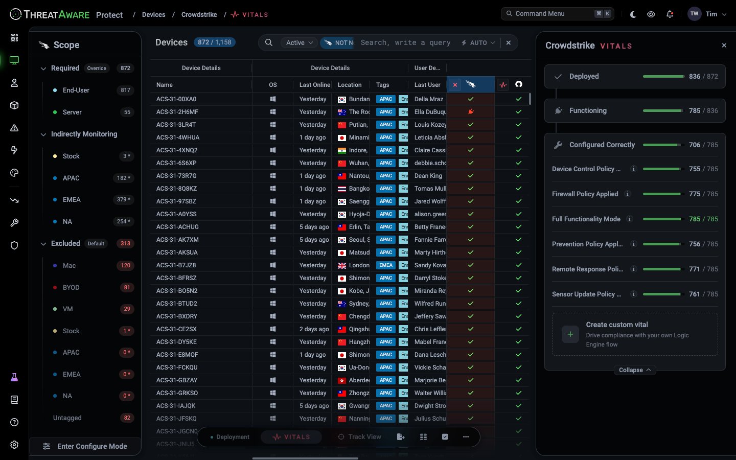The height and width of the screenshot is (460, 736).
Task: Select the VITALS tab in bottom toolbar
Action: pyautogui.click(x=291, y=437)
